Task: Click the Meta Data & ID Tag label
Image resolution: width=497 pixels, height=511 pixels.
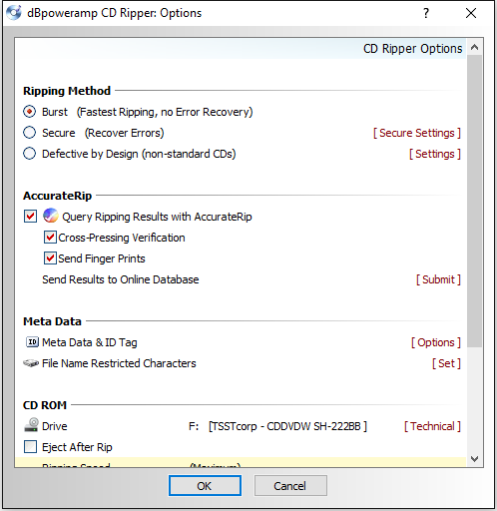Action: (90, 342)
